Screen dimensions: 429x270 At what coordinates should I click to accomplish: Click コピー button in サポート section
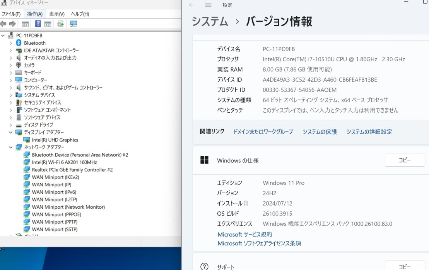click(405, 266)
